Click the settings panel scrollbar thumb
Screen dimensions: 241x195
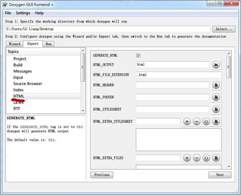click(x=229, y=67)
